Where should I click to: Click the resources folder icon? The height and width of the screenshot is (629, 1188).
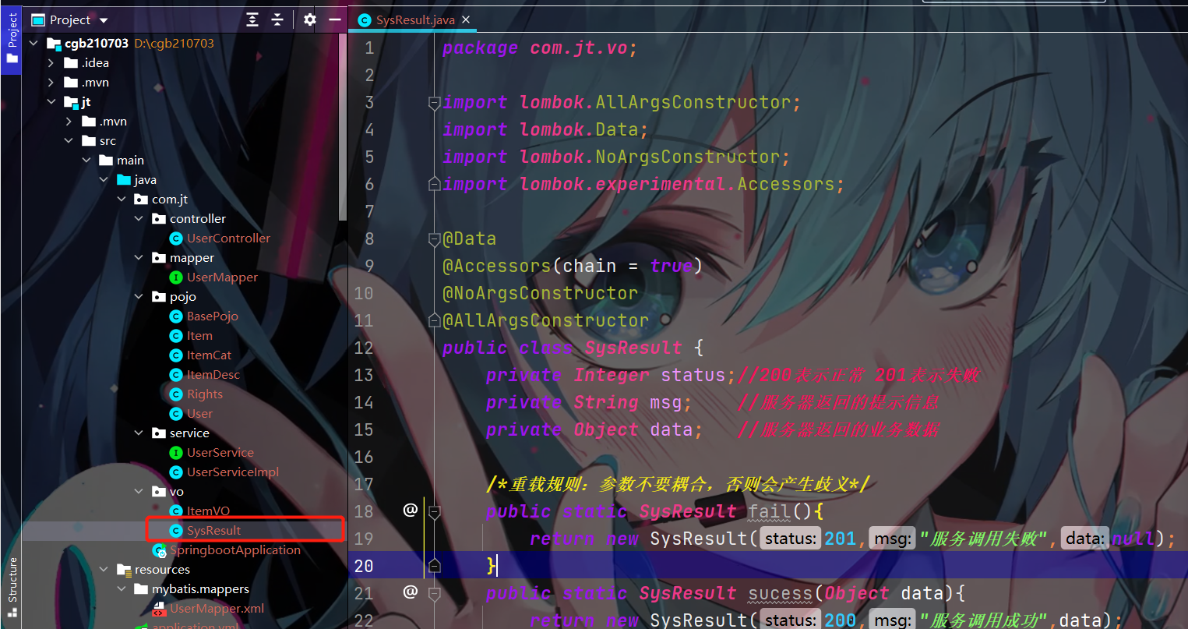pyautogui.click(x=124, y=569)
